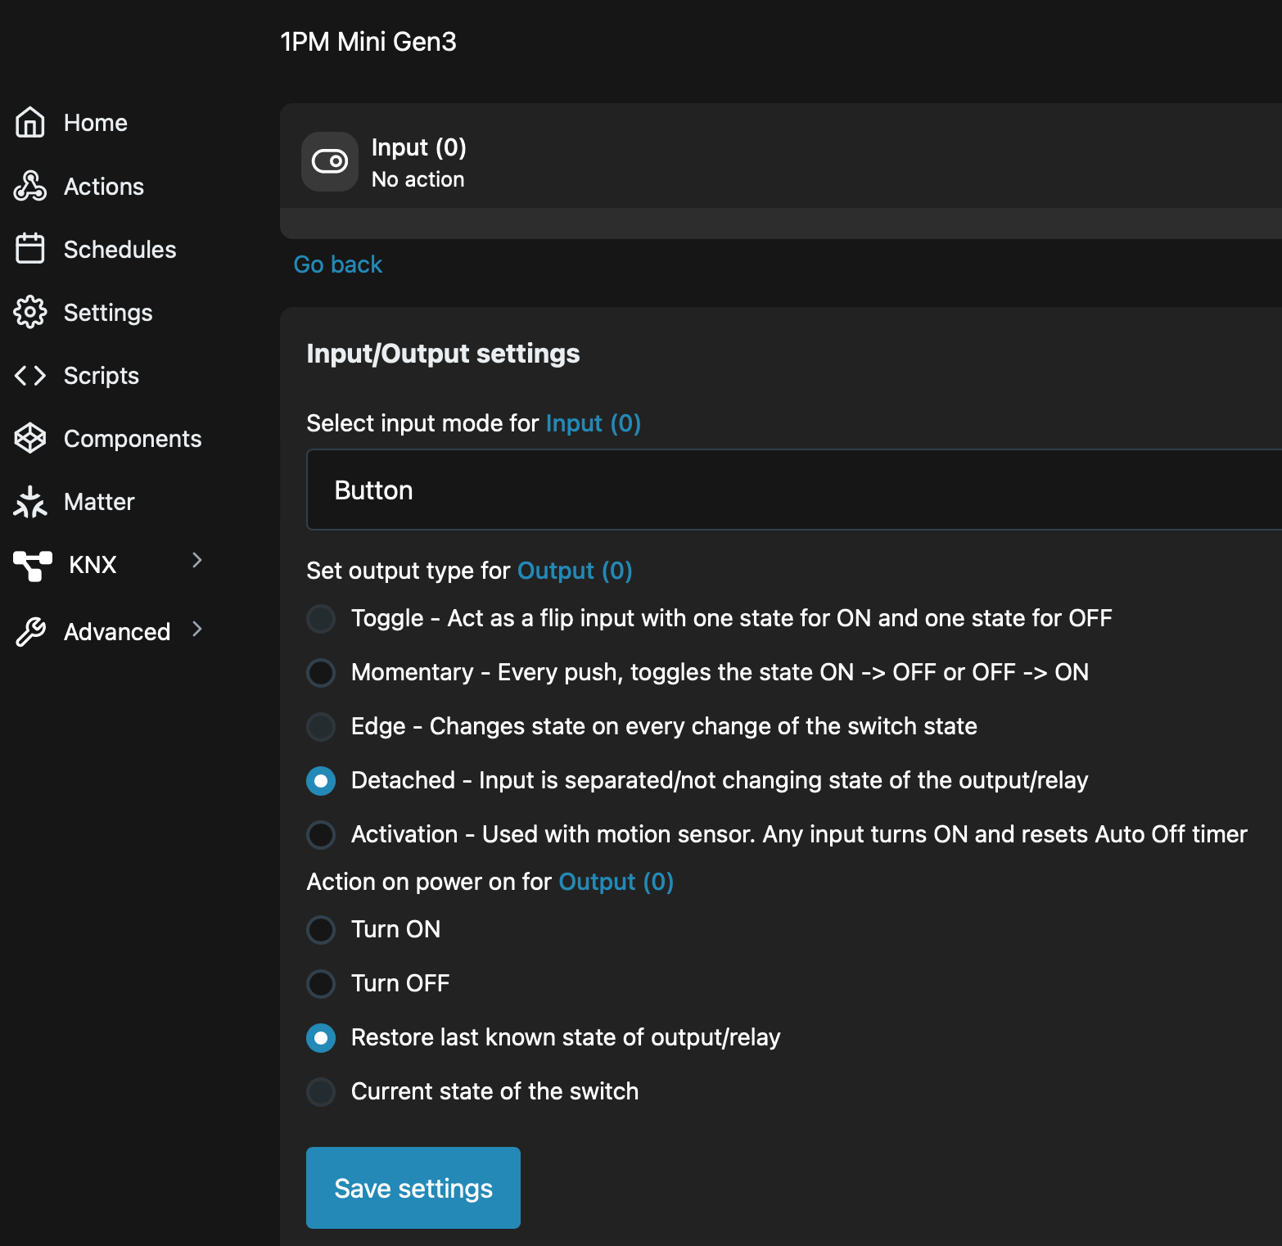Select Turn OFF for power on action
Image resolution: width=1282 pixels, height=1246 pixels.
coord(321,984)
